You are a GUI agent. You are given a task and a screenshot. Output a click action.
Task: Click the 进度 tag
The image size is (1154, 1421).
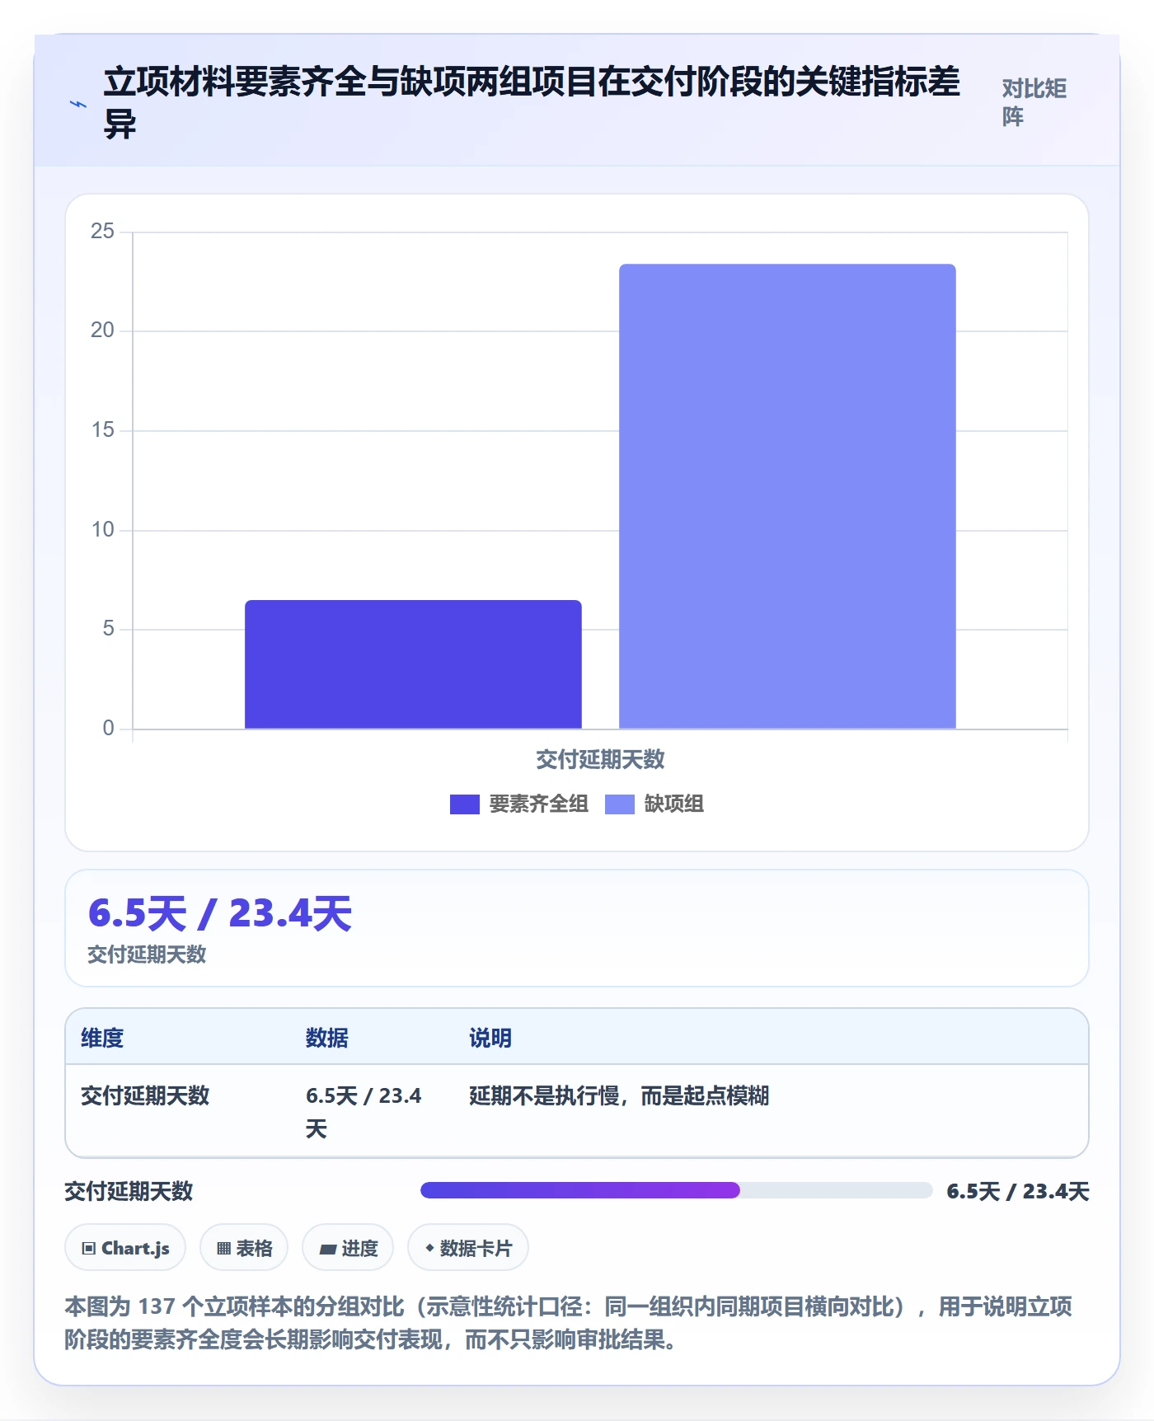(348, 1248)
